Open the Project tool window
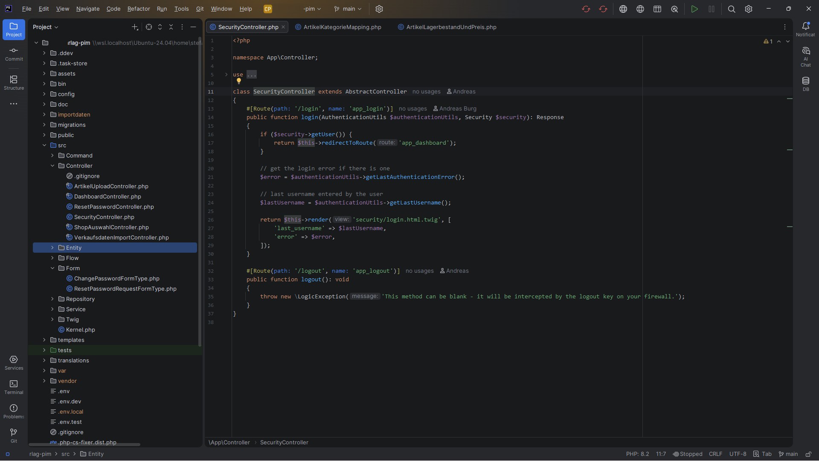 pos(14,29)
